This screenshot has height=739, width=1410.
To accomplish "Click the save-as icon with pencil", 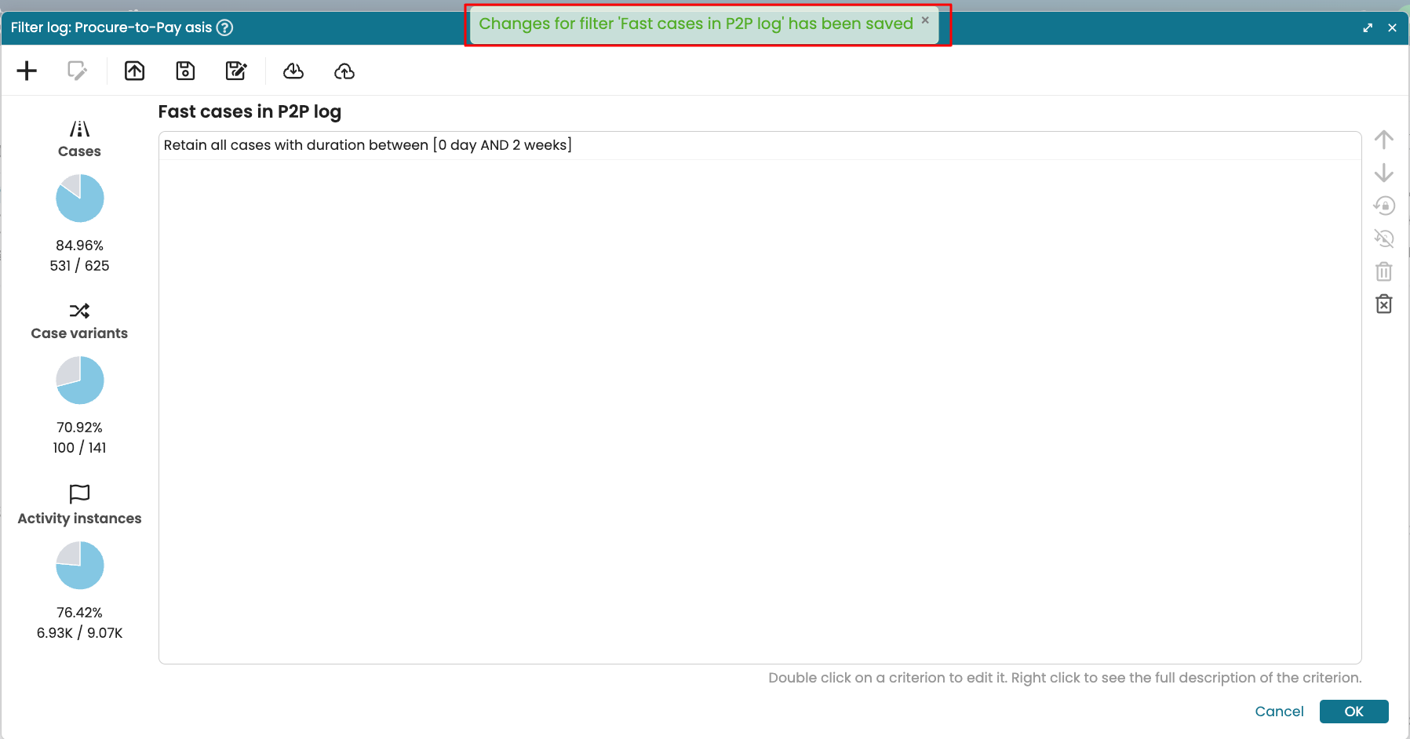I will coord(236,71).
